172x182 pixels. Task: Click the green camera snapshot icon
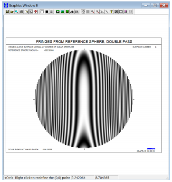coord(58,12)
